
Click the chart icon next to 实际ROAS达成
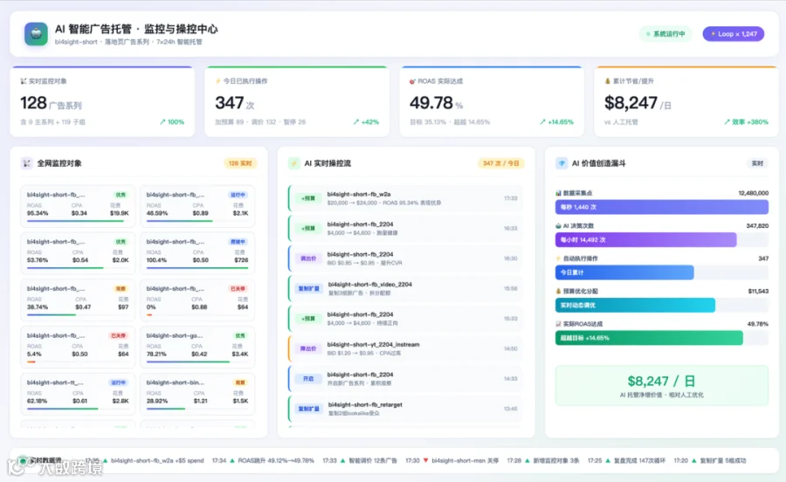click(x=558, y=324)
